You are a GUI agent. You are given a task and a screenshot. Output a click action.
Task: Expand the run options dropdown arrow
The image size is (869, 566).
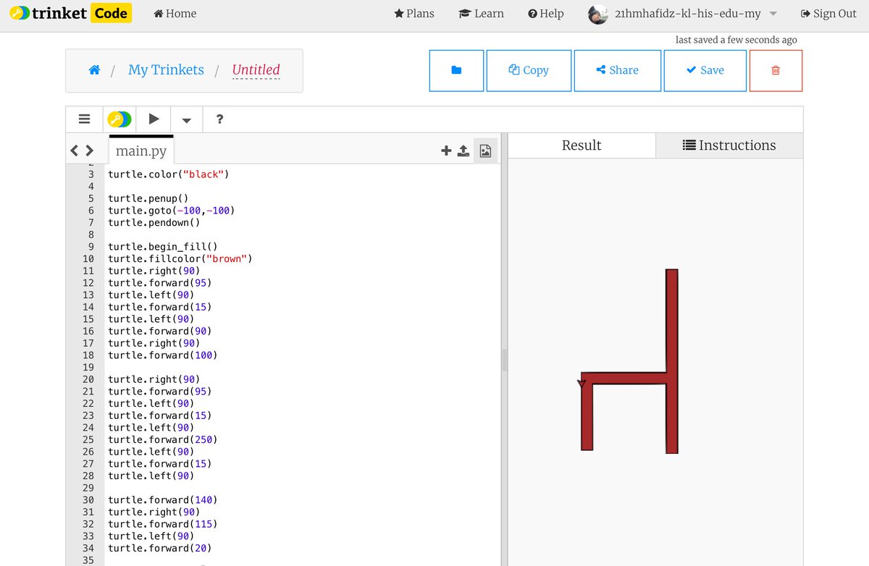click(187, 119)
